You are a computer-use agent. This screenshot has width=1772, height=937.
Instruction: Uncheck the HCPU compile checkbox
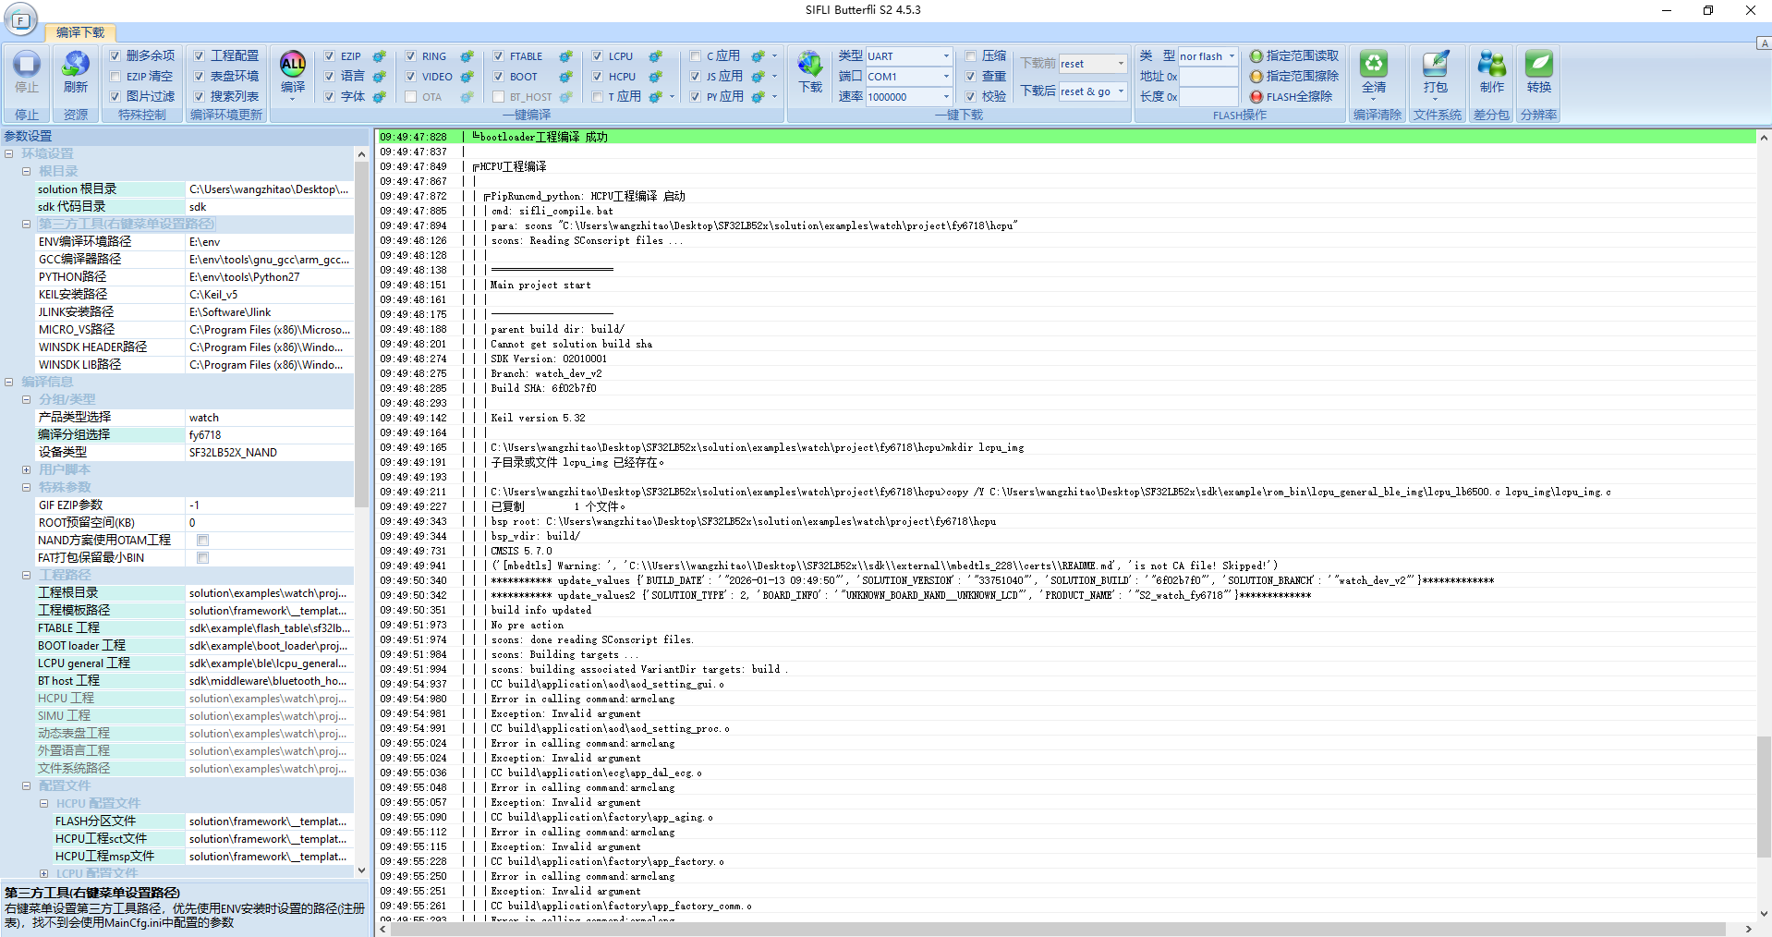point(597,77)
